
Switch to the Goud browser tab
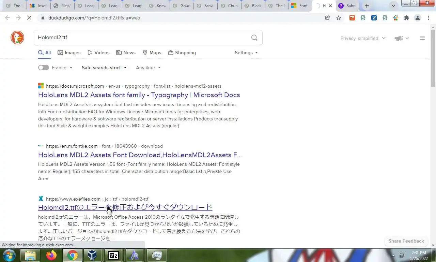tap(181, 6)
